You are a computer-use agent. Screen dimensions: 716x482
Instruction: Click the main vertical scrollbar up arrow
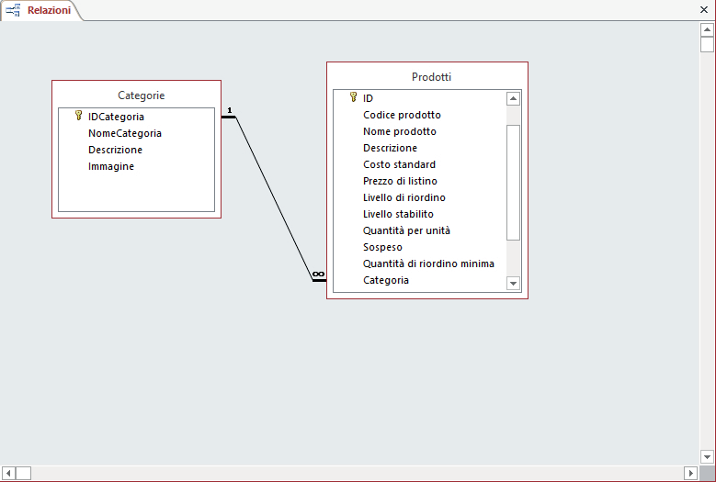707,29
